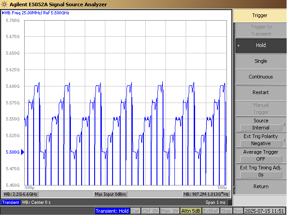The image size is (287, 215).
Task: Click the date and time 2025-07-15 11:51
Action: 265,211
